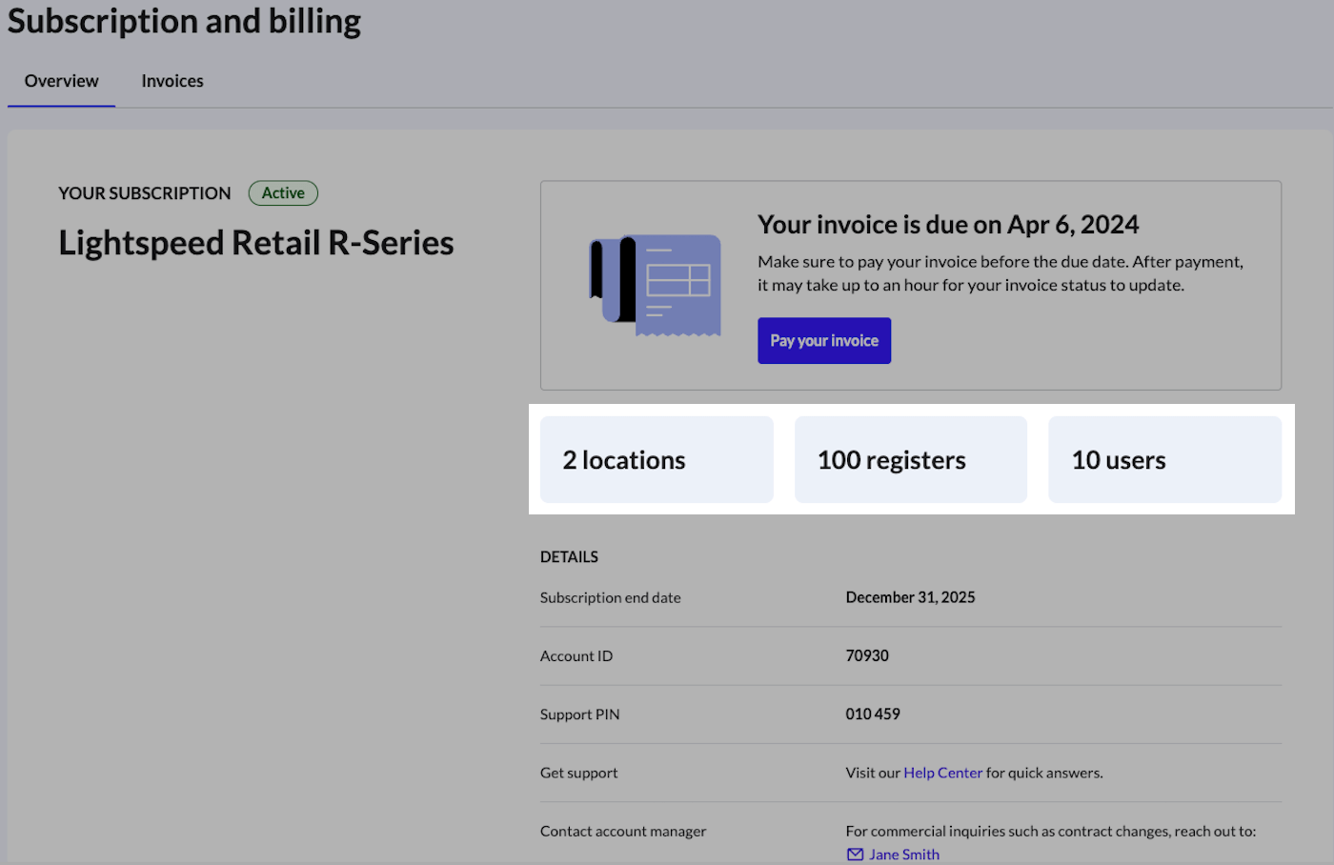Click the DETAILS section heading
The width and height of the screenshot is (1334, 865).
point(569,557)
